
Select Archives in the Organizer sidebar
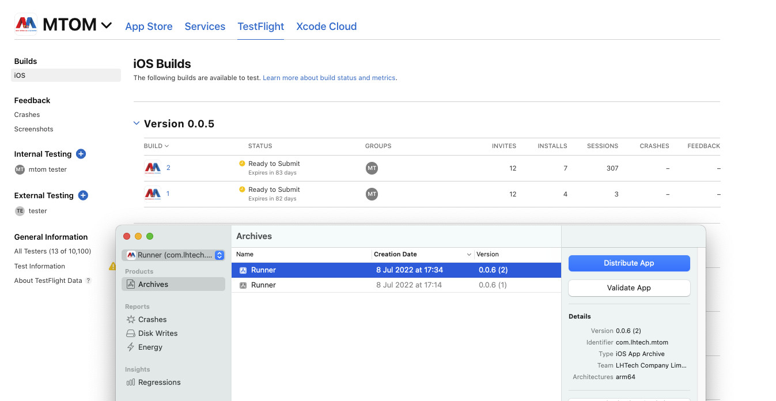153,284
